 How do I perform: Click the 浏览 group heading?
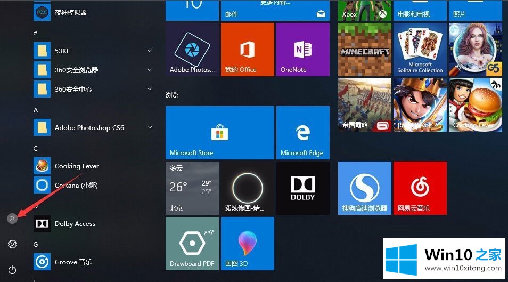tap(172, 95)
